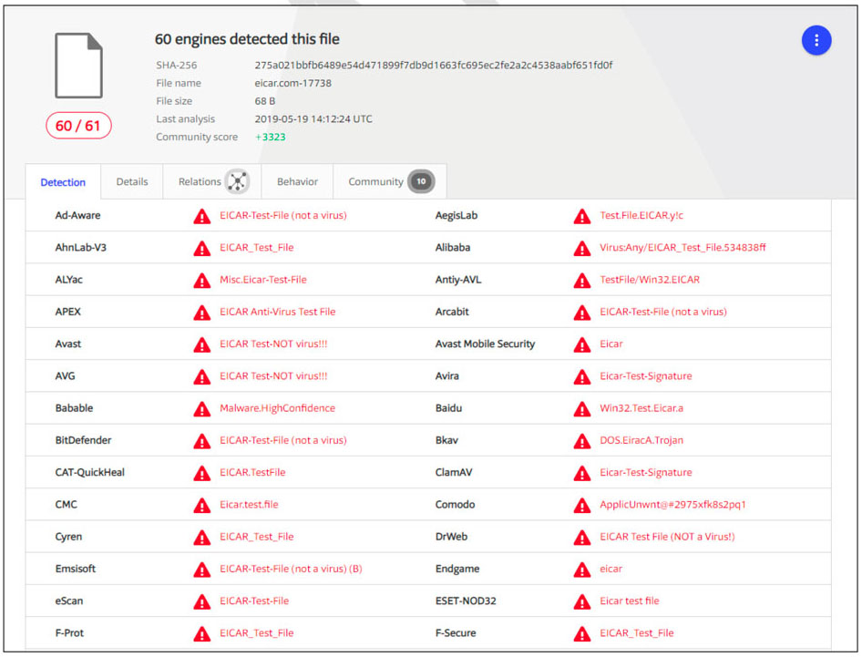Click the alert icon next to Bkav result
Image resolution: width=862 pixels, height=657 pixels.
581,441
